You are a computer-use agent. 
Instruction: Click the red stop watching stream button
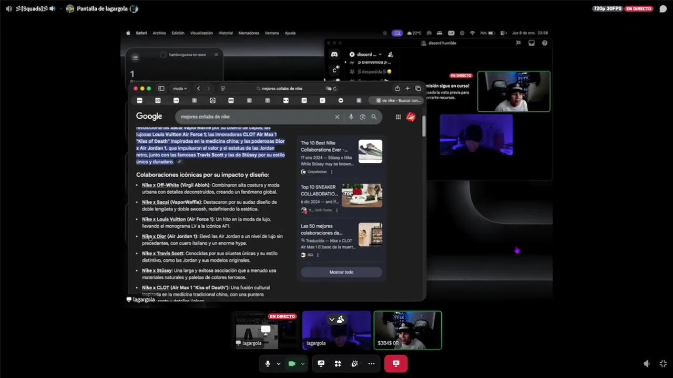pos(396,363)
